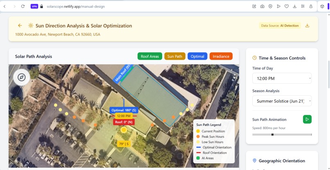Toggle the Sun Path layer
Screen dimensions: 330x170
point(175,56)
